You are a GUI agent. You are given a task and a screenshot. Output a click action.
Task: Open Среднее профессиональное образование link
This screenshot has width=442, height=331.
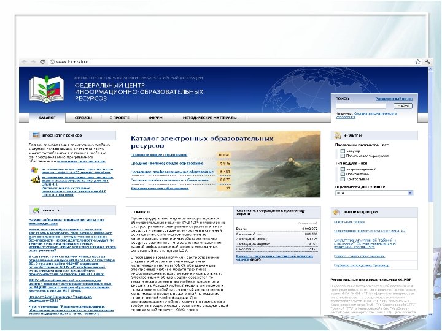[170, 180]
